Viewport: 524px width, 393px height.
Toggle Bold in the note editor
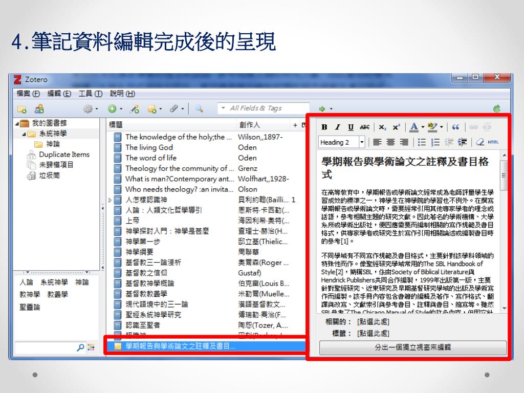(x=324, y=127)
